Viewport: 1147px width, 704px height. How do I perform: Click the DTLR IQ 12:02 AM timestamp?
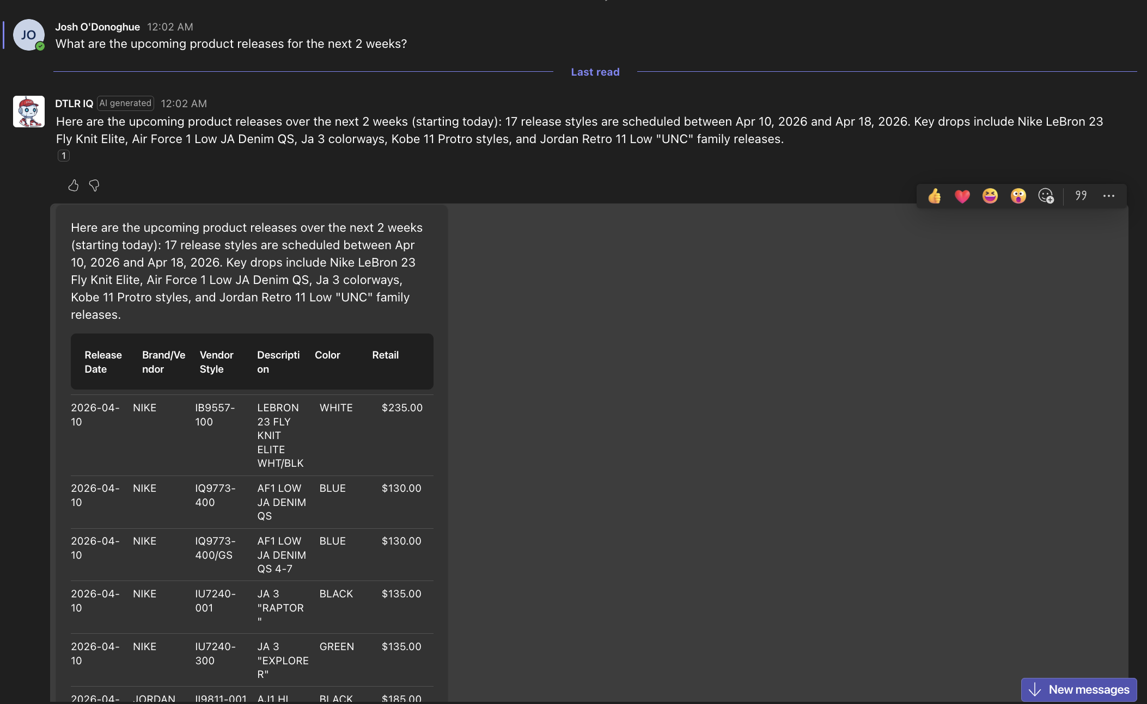point(184,103)
